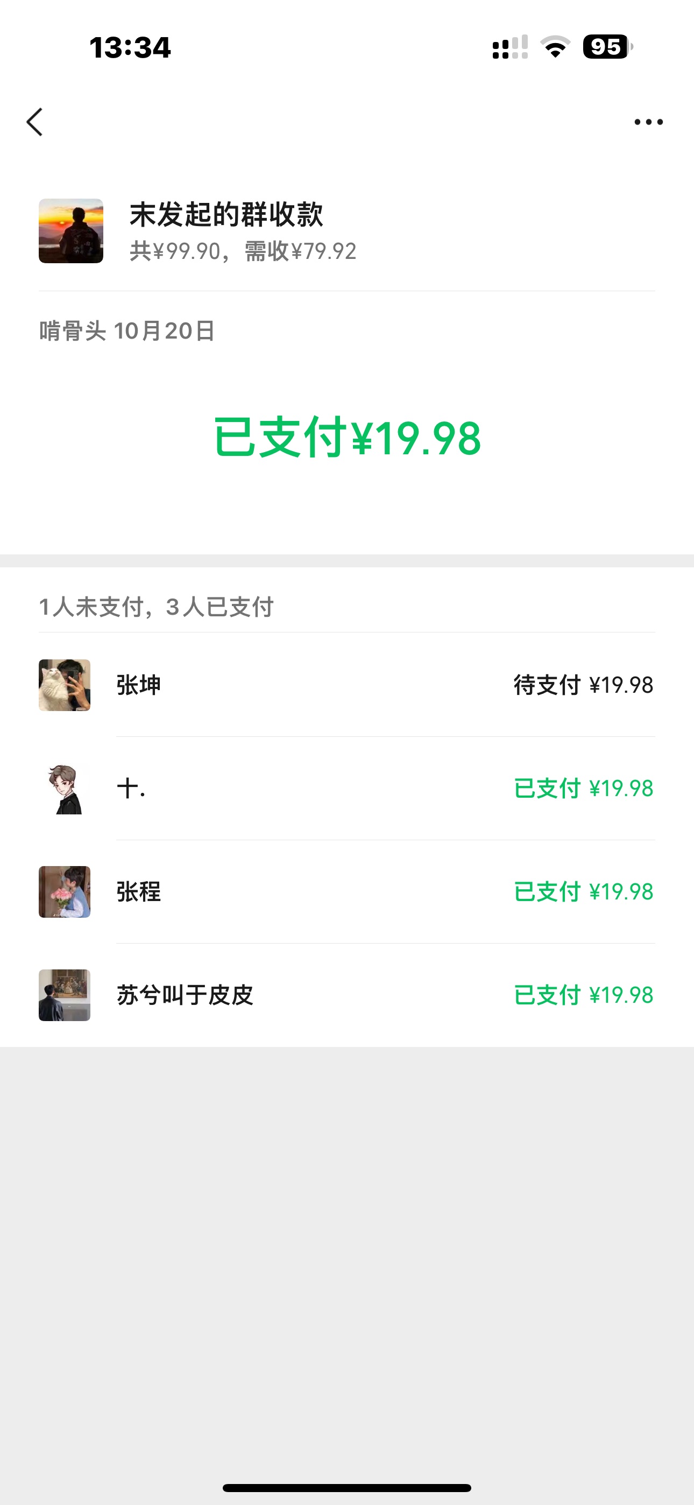Tap the 1人未支付，3人已支付 summary header

156,607
